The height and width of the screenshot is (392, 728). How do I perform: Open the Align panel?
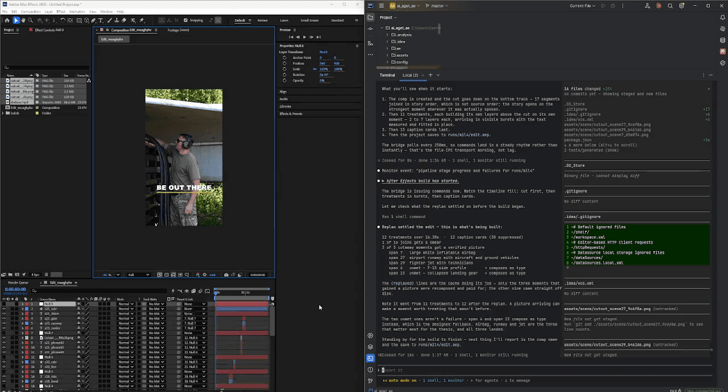click(x=283, y=91)
